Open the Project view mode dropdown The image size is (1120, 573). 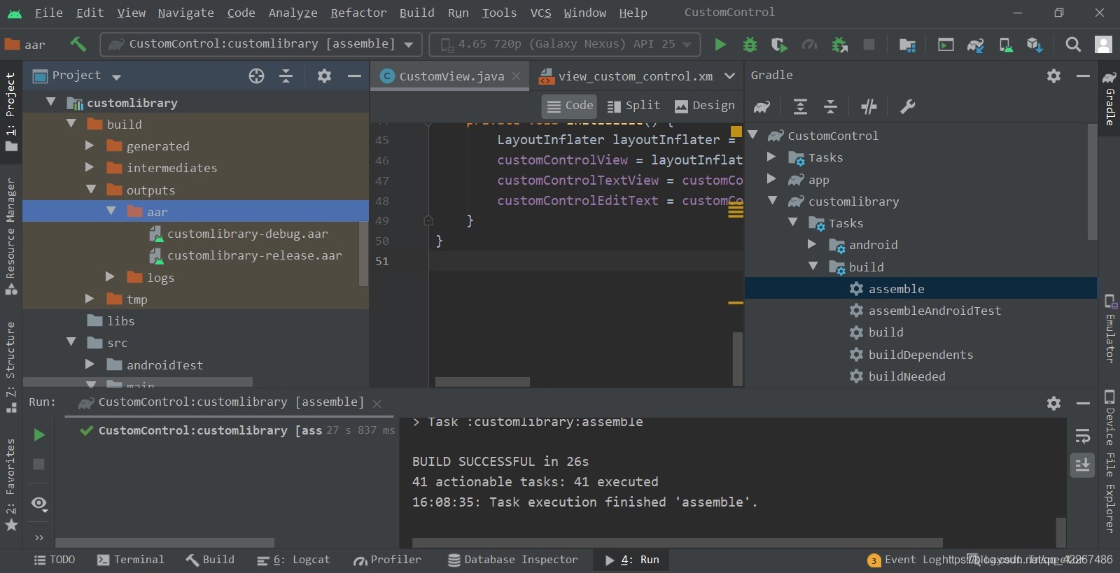point(116,76)
